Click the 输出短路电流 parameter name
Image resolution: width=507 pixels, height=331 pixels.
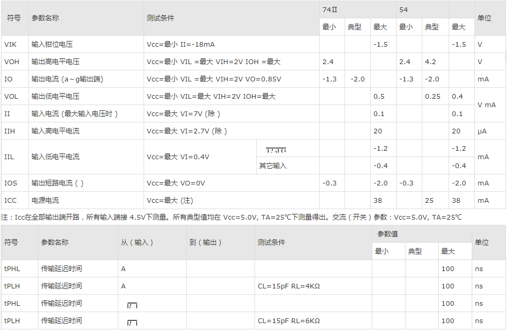coord(57,183)
